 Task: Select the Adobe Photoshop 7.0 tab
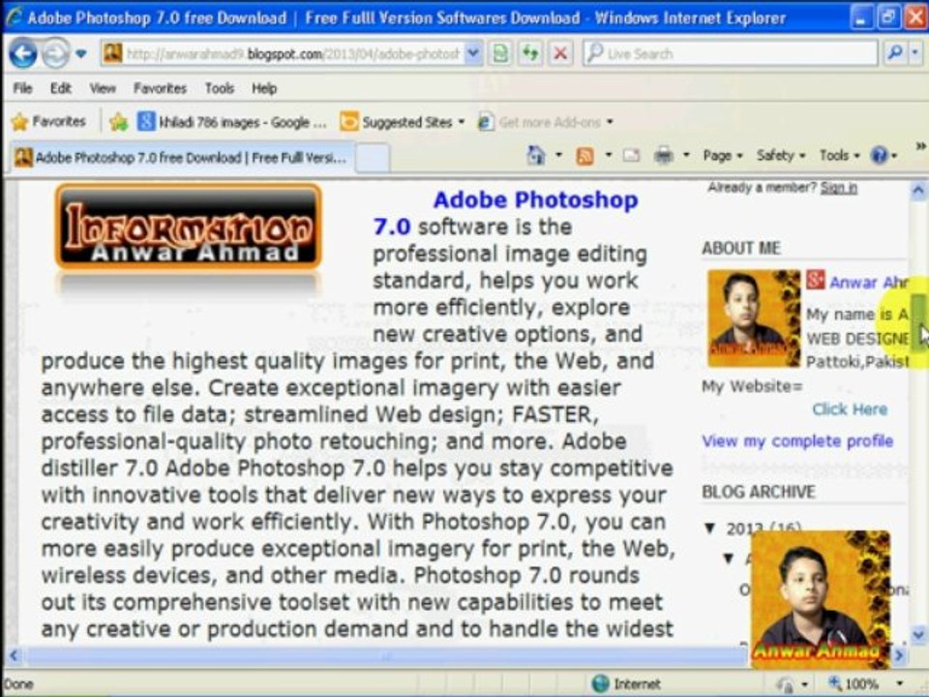tap(181, 158)
